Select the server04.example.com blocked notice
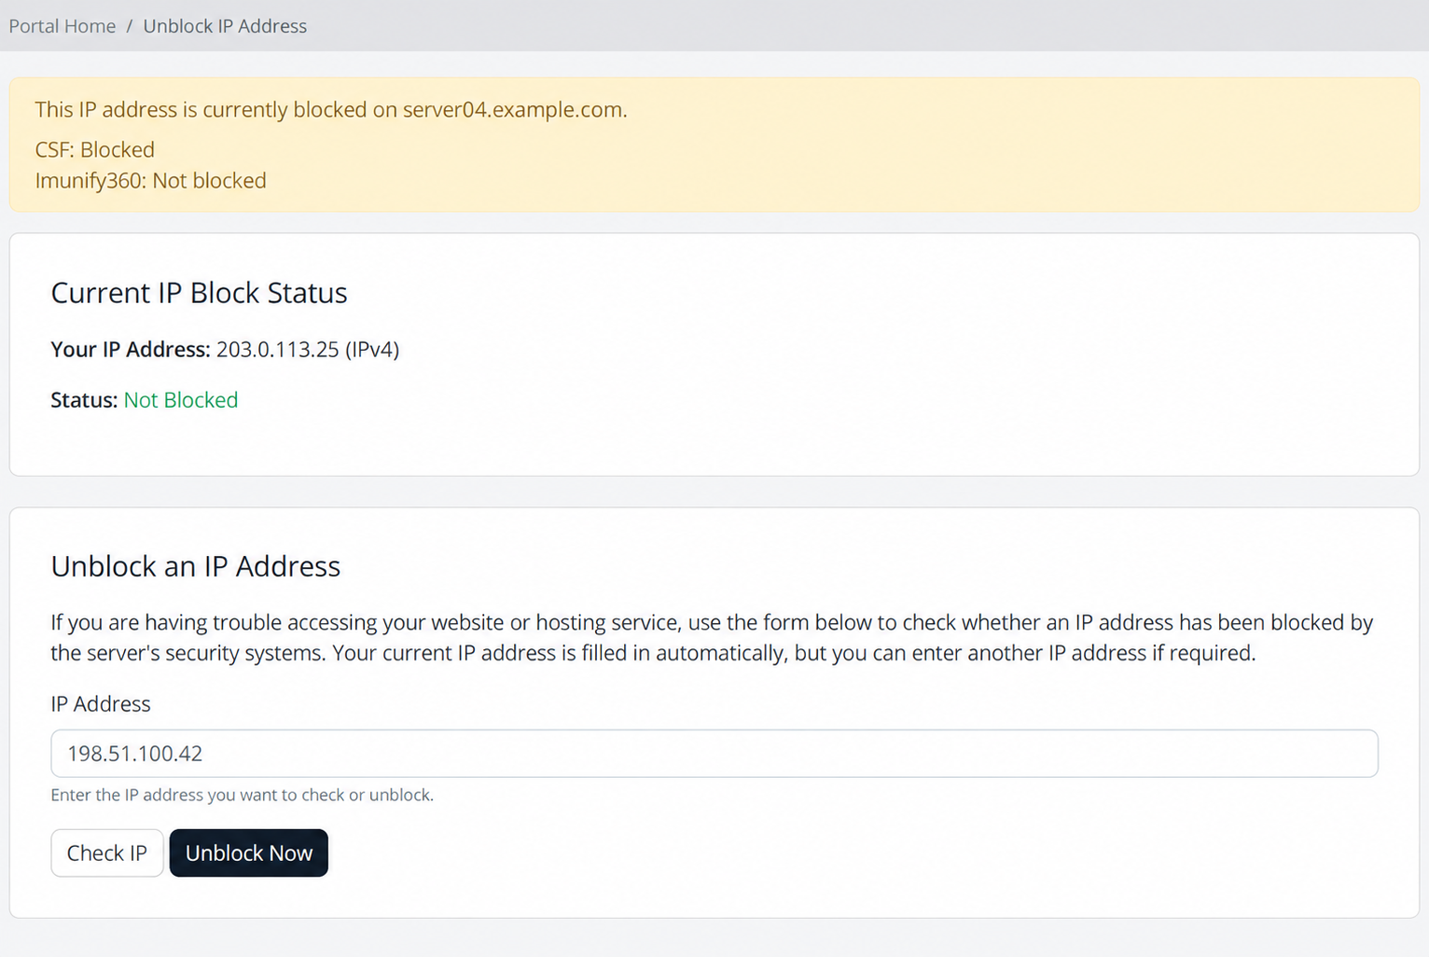Screen dimensions: 1429x957 click(x=331, y=109)
